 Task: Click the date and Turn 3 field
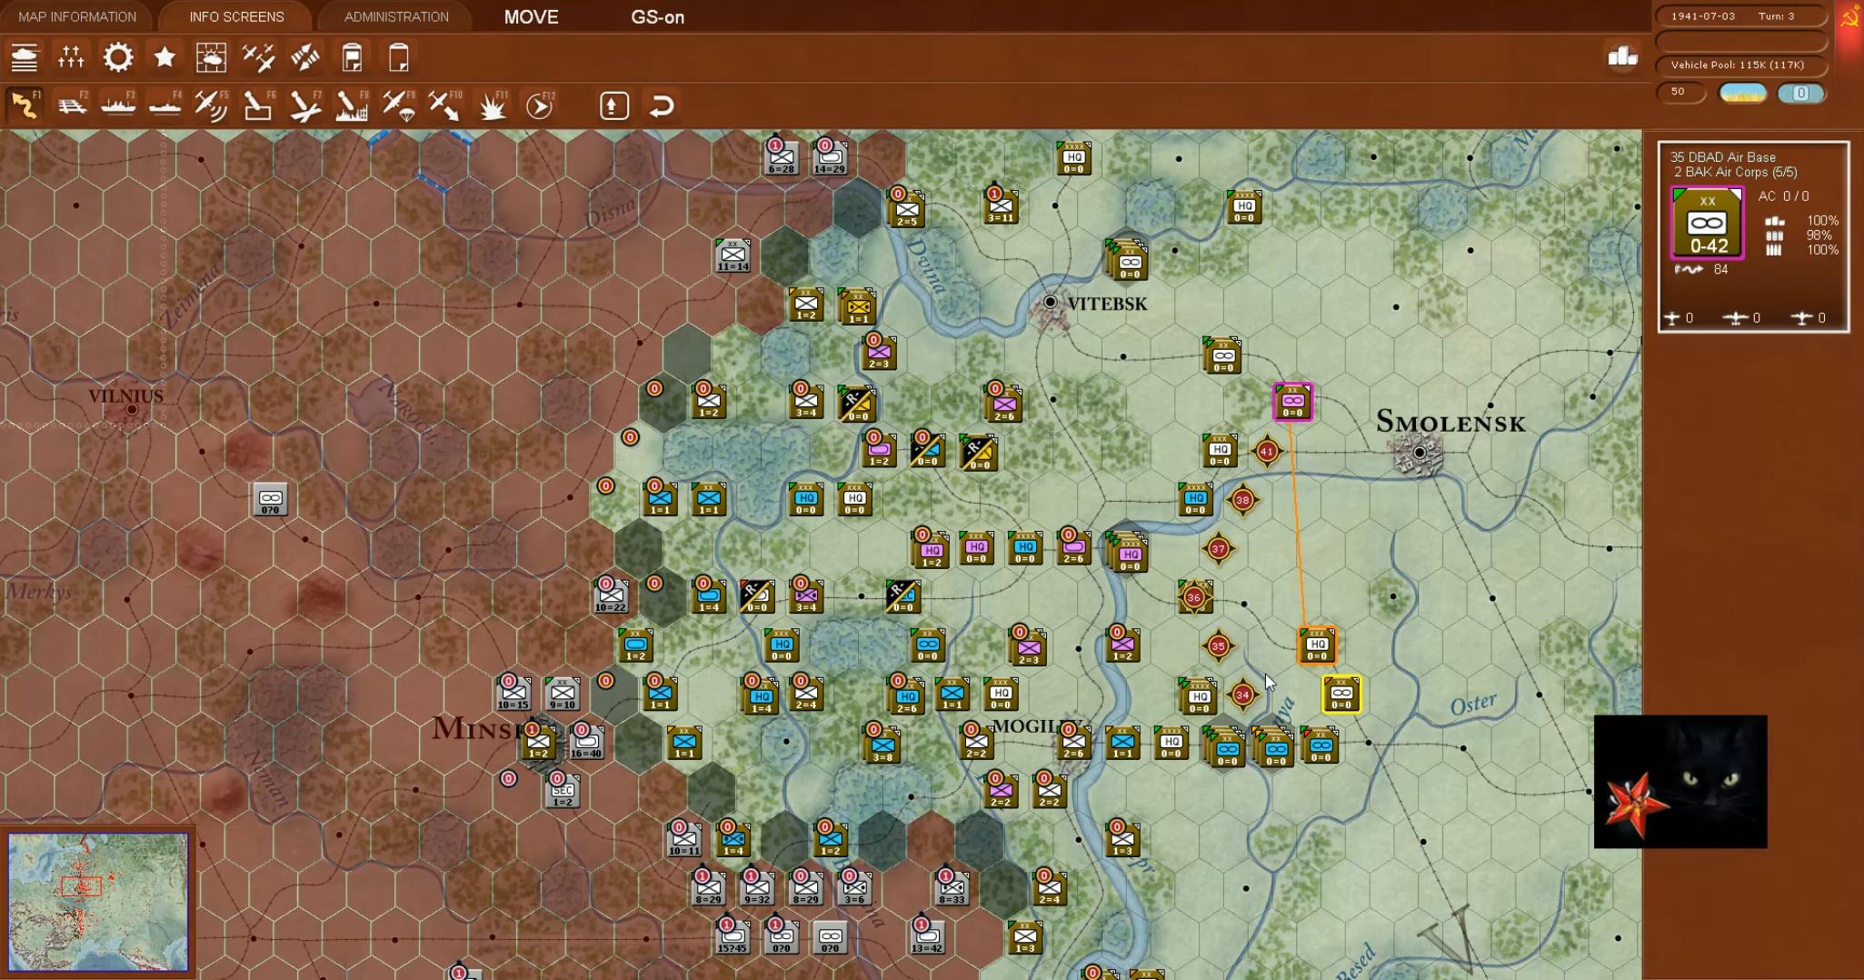1740,16
